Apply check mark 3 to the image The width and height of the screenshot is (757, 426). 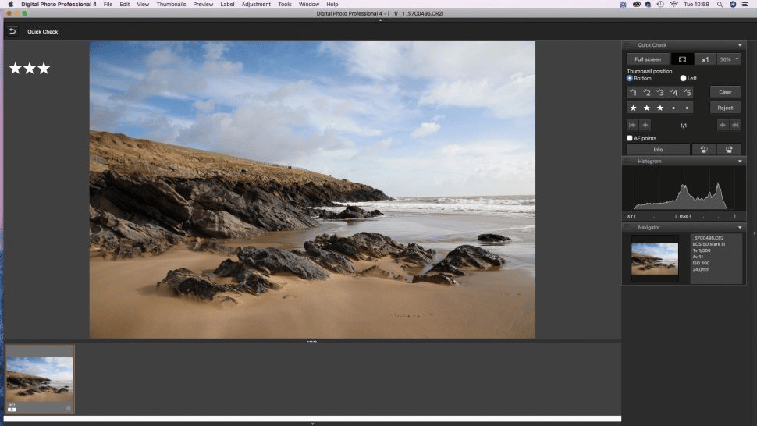click(660, 92)
